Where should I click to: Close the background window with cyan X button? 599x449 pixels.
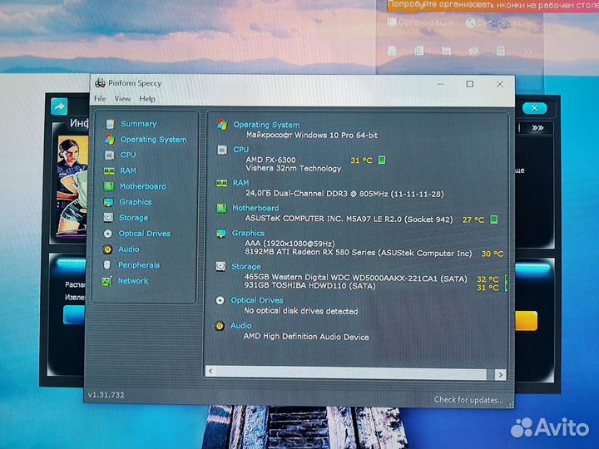(x=534, y=108)
